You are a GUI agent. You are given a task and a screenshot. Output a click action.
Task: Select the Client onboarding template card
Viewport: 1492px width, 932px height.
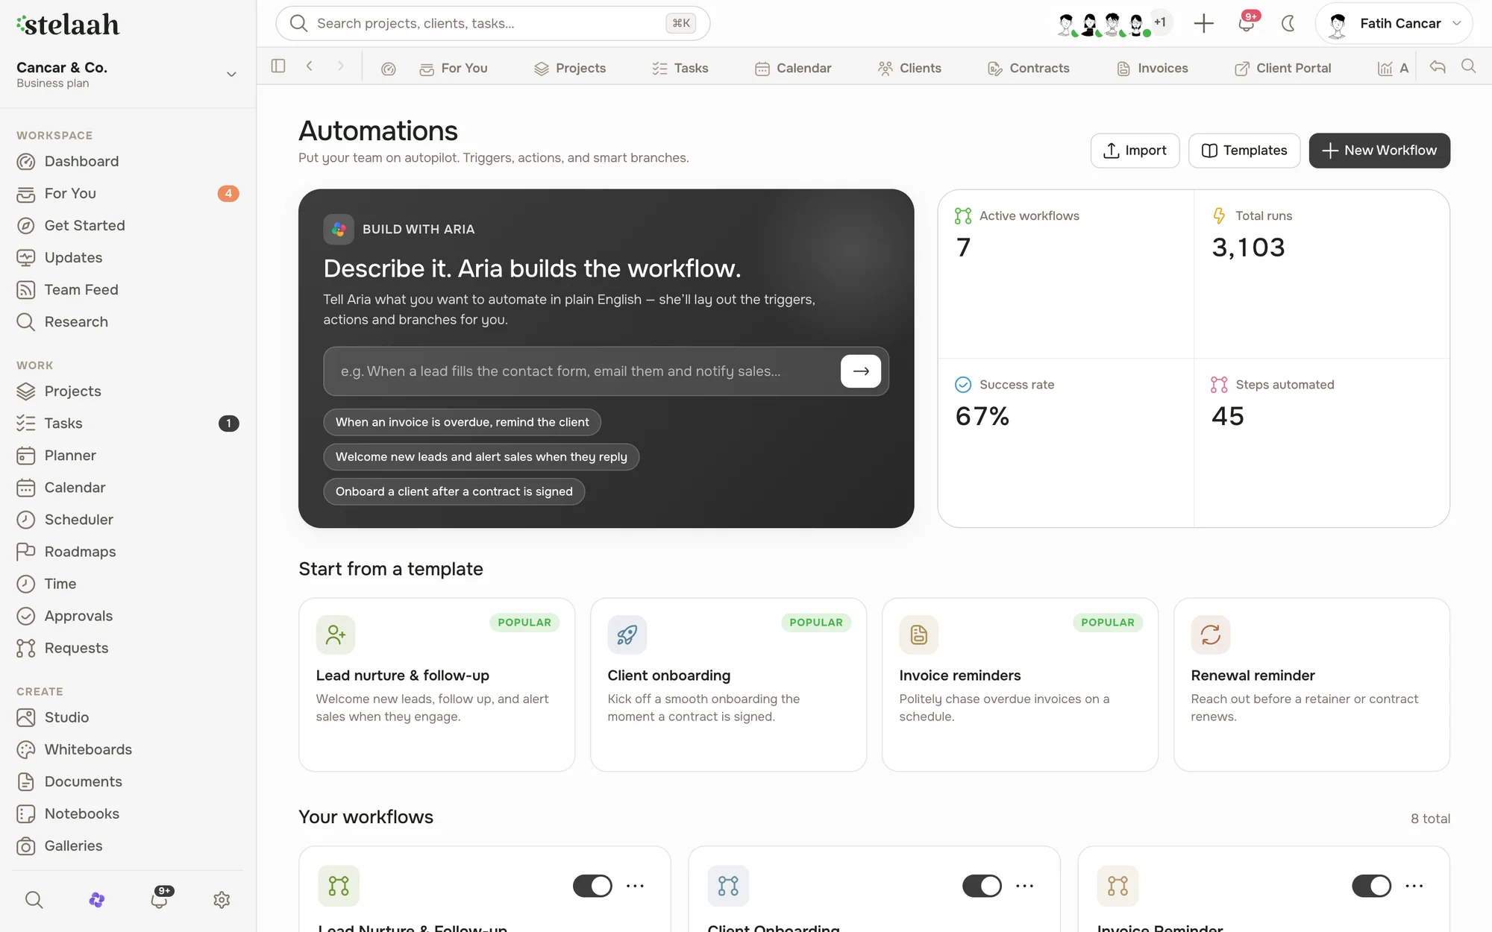728,684
